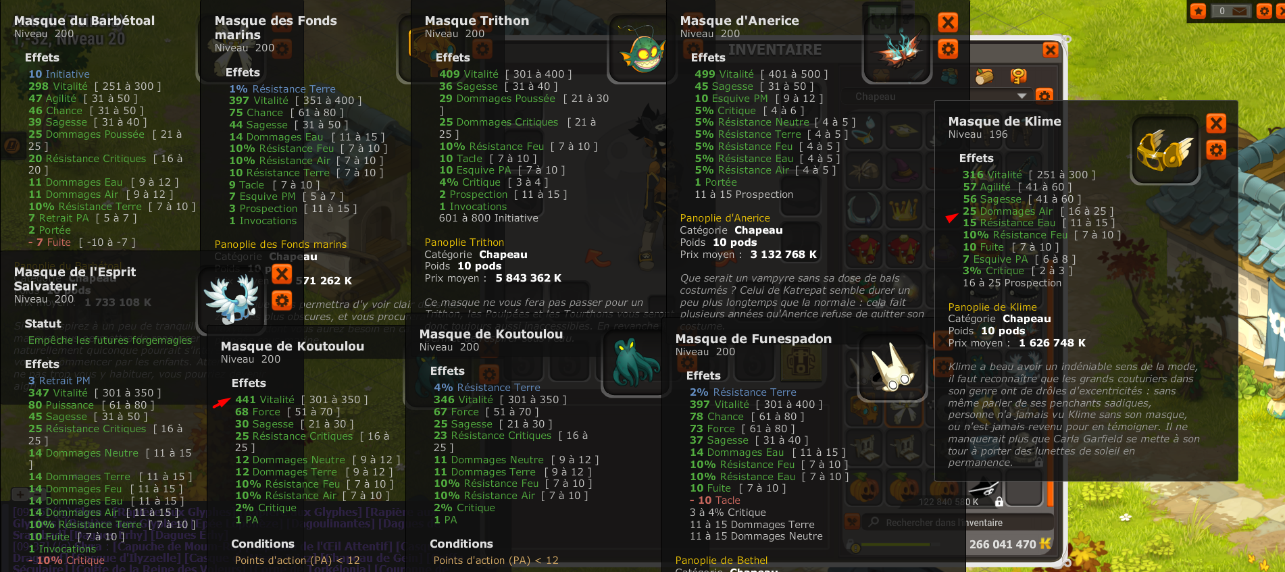Viewport: 1285px width, 572px height.
Task: Close the Inventaire window
Action: 1051,49
